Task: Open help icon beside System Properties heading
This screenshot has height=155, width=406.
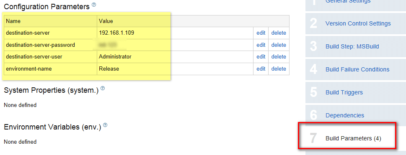Action: (103, 88)
